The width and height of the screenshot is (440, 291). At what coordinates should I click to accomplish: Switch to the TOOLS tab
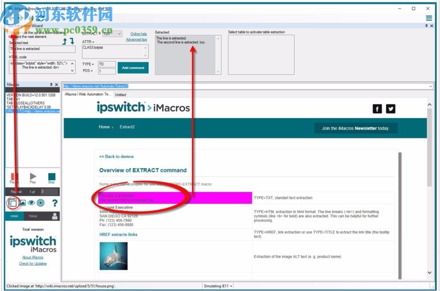point(33,216)
